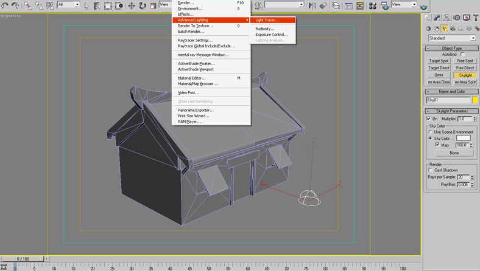
Task: Click the yellow object color swatch
Action: [475, 100]
